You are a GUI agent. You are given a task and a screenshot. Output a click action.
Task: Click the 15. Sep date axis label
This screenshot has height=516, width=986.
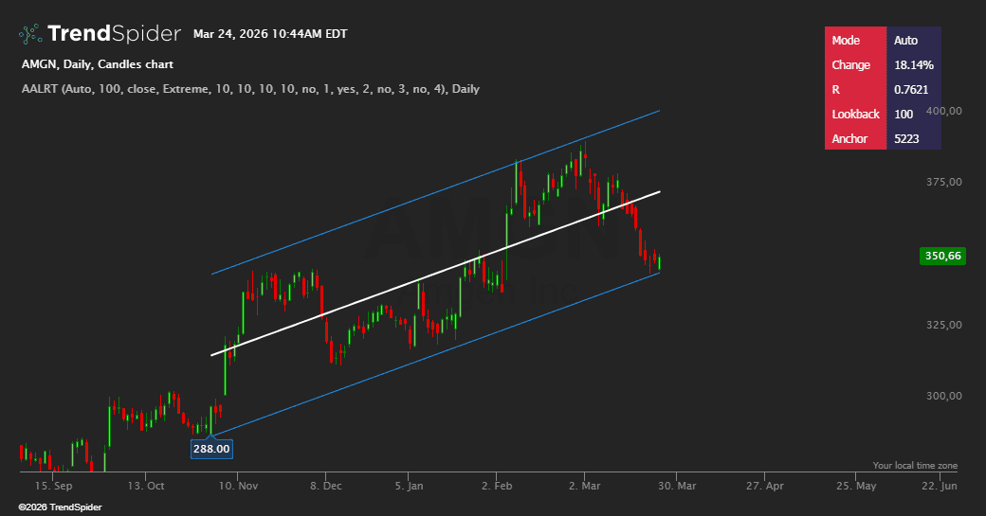pyautogui.click(x=53, y=486)
